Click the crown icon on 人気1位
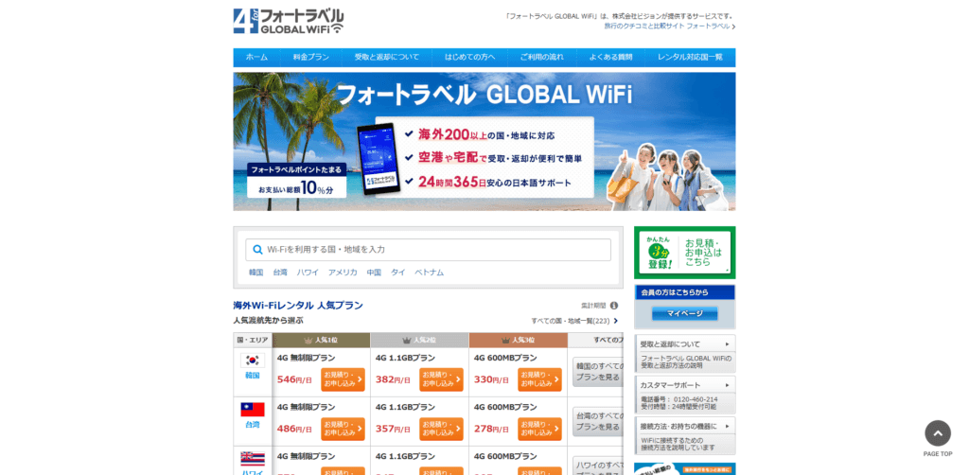The image size is (969, 475). 308,341
